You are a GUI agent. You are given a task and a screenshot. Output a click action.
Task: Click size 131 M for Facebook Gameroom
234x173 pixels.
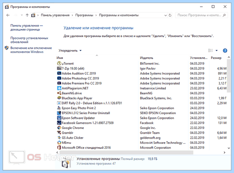tap(222, 123)
